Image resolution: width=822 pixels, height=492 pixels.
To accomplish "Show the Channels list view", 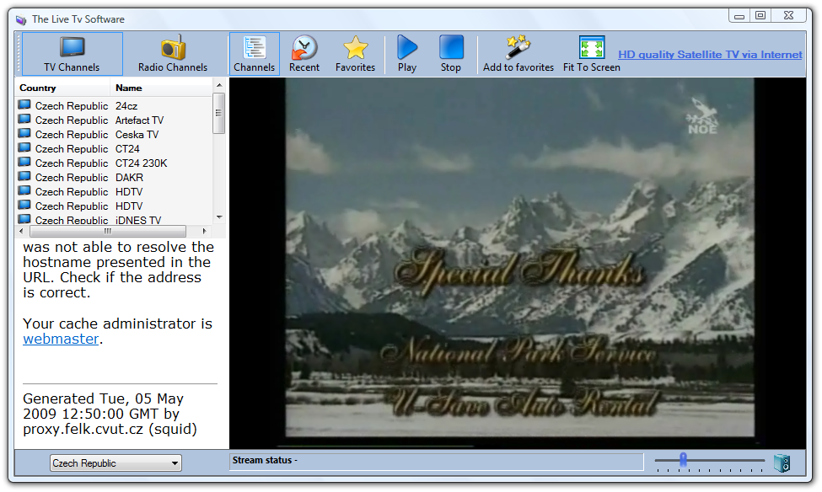I will [x=255, y=54].
